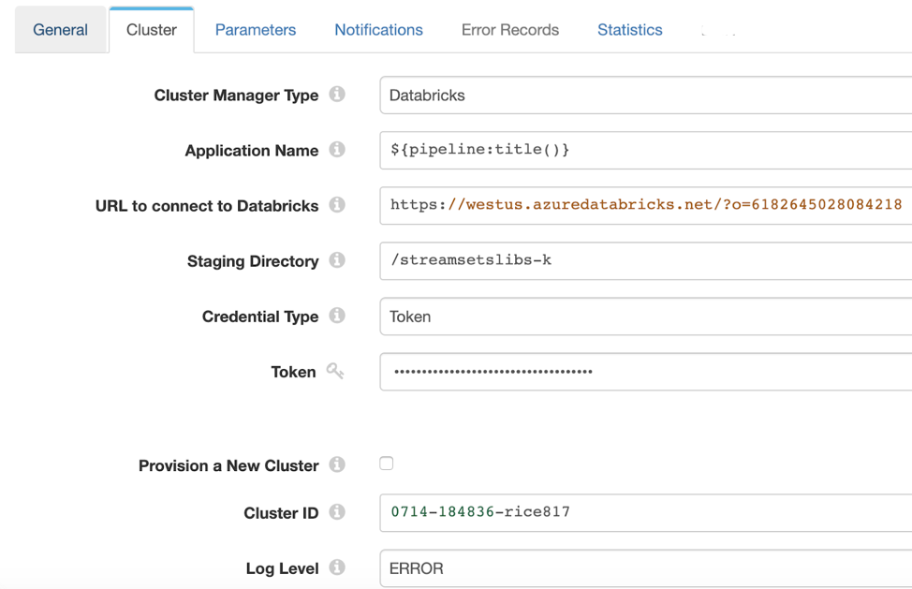Click info icon beside Cluster Manager Type
The image size is (912, 589).
tap(337, 95)
